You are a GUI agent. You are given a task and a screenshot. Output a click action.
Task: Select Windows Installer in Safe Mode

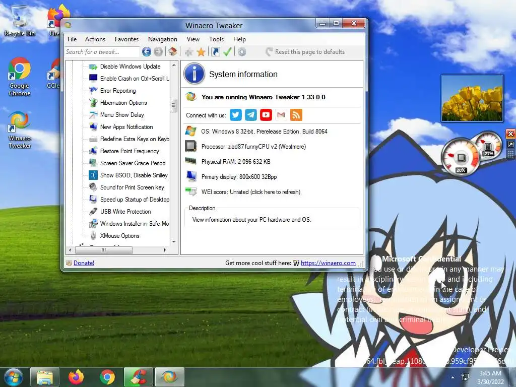click(x=135, y=223)
